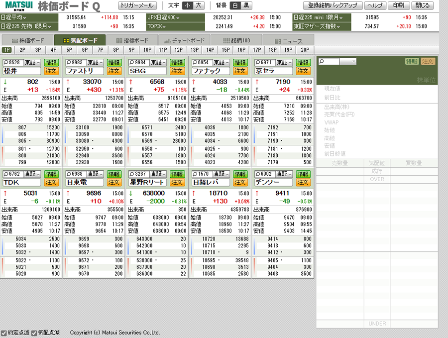Click the search magnifier icon for 1570 日経レバ

(195, 174)
